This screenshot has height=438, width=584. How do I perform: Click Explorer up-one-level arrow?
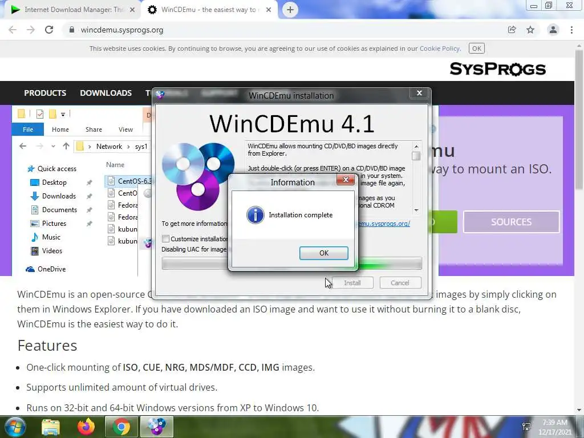(x=66, y=146)
